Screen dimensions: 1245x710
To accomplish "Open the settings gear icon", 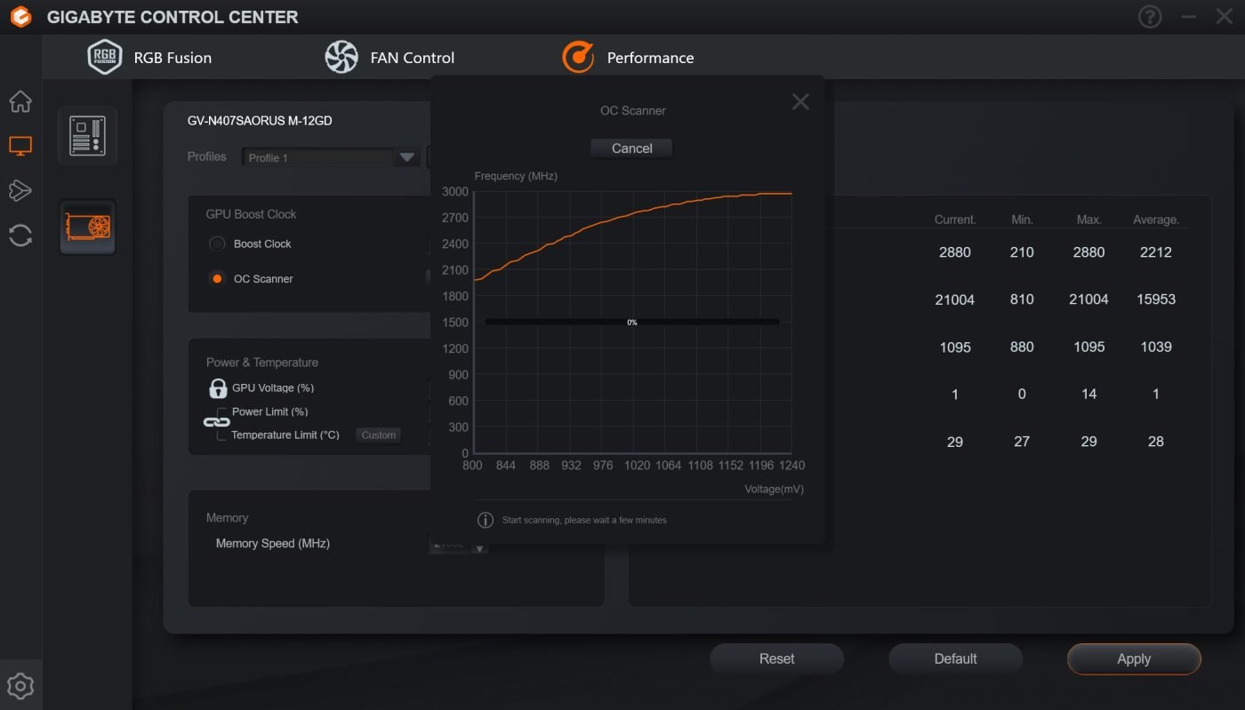I will 20,686.
